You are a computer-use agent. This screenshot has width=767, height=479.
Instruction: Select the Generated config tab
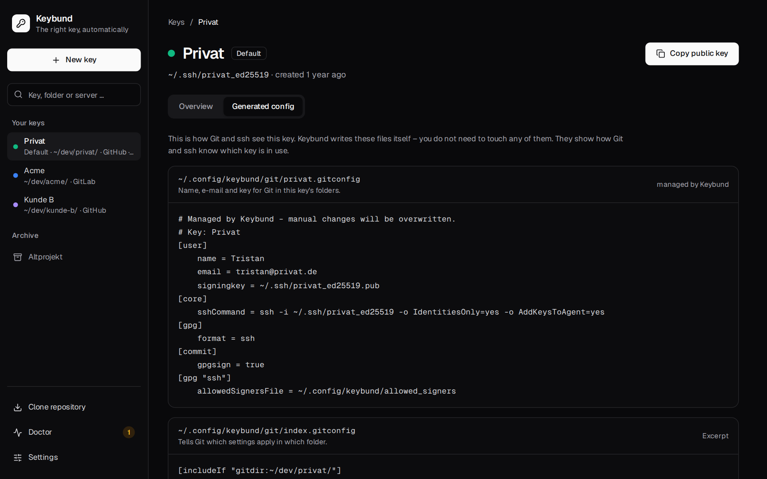click(x=263, y=107)
